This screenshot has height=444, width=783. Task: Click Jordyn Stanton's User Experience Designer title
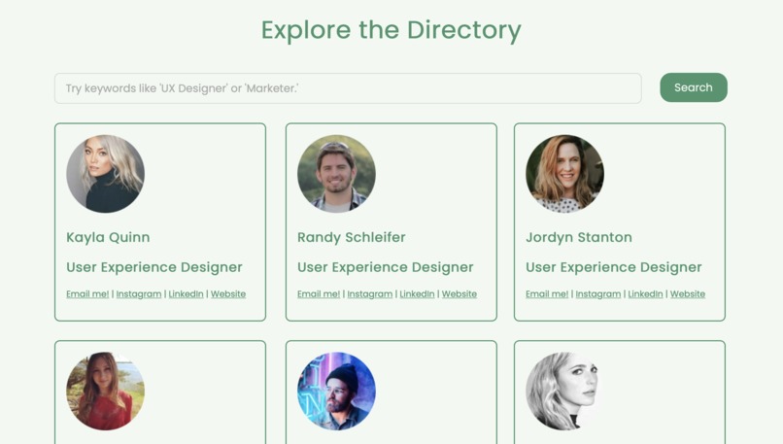pyautogui.click(x=614, y=268)
